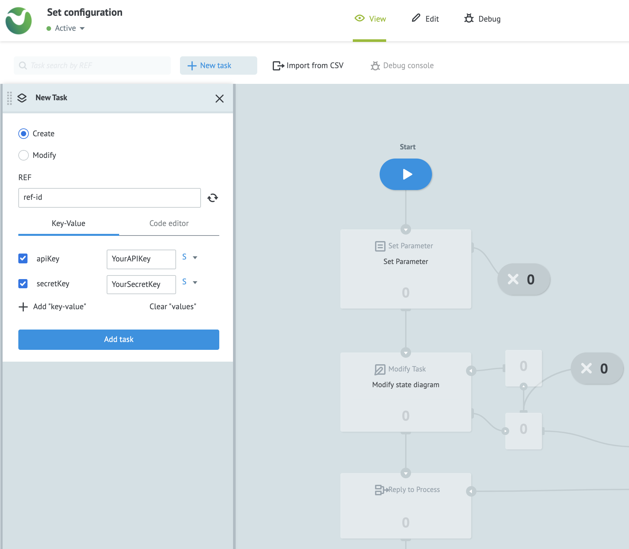Enable the apiKey checkbox
The width and height of the screenshot is (629, 549).
23,258
